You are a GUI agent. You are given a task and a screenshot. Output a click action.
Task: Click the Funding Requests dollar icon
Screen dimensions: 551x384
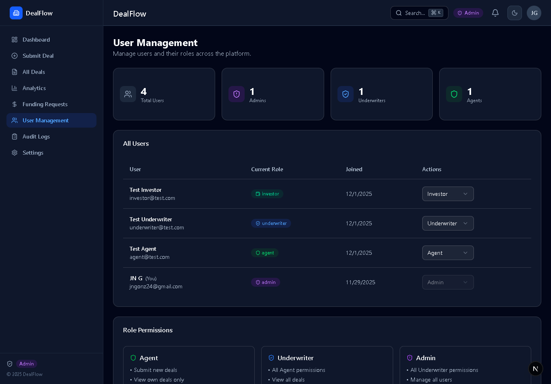[14, 104]
